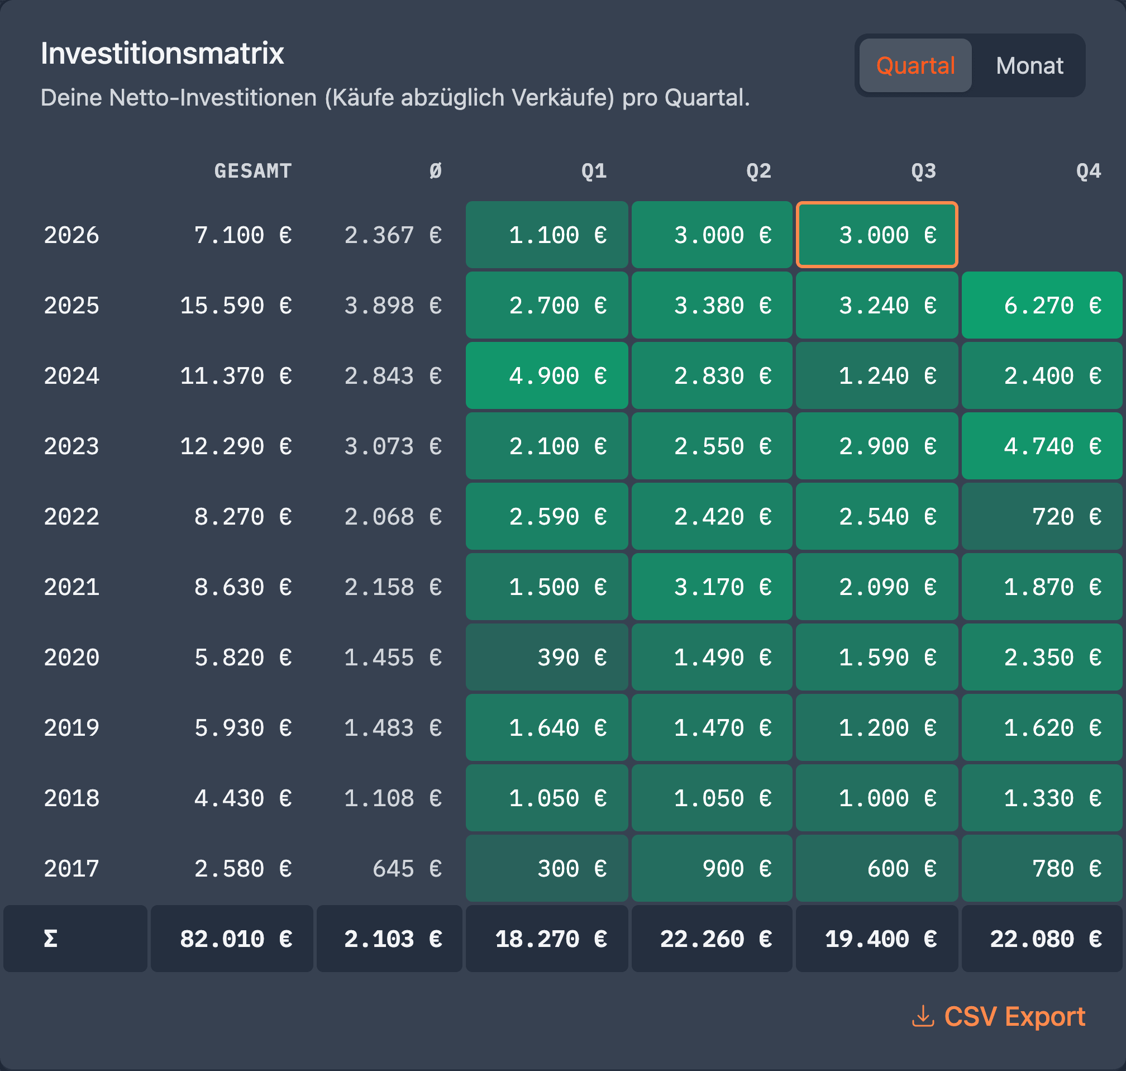The height and width of the screenshot is (1071, 1126).
Task: Switch the view to Quartal
Action: pos(915,66)
